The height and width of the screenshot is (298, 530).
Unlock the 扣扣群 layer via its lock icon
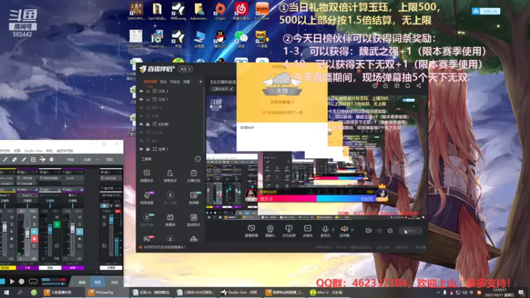point(148,124)
